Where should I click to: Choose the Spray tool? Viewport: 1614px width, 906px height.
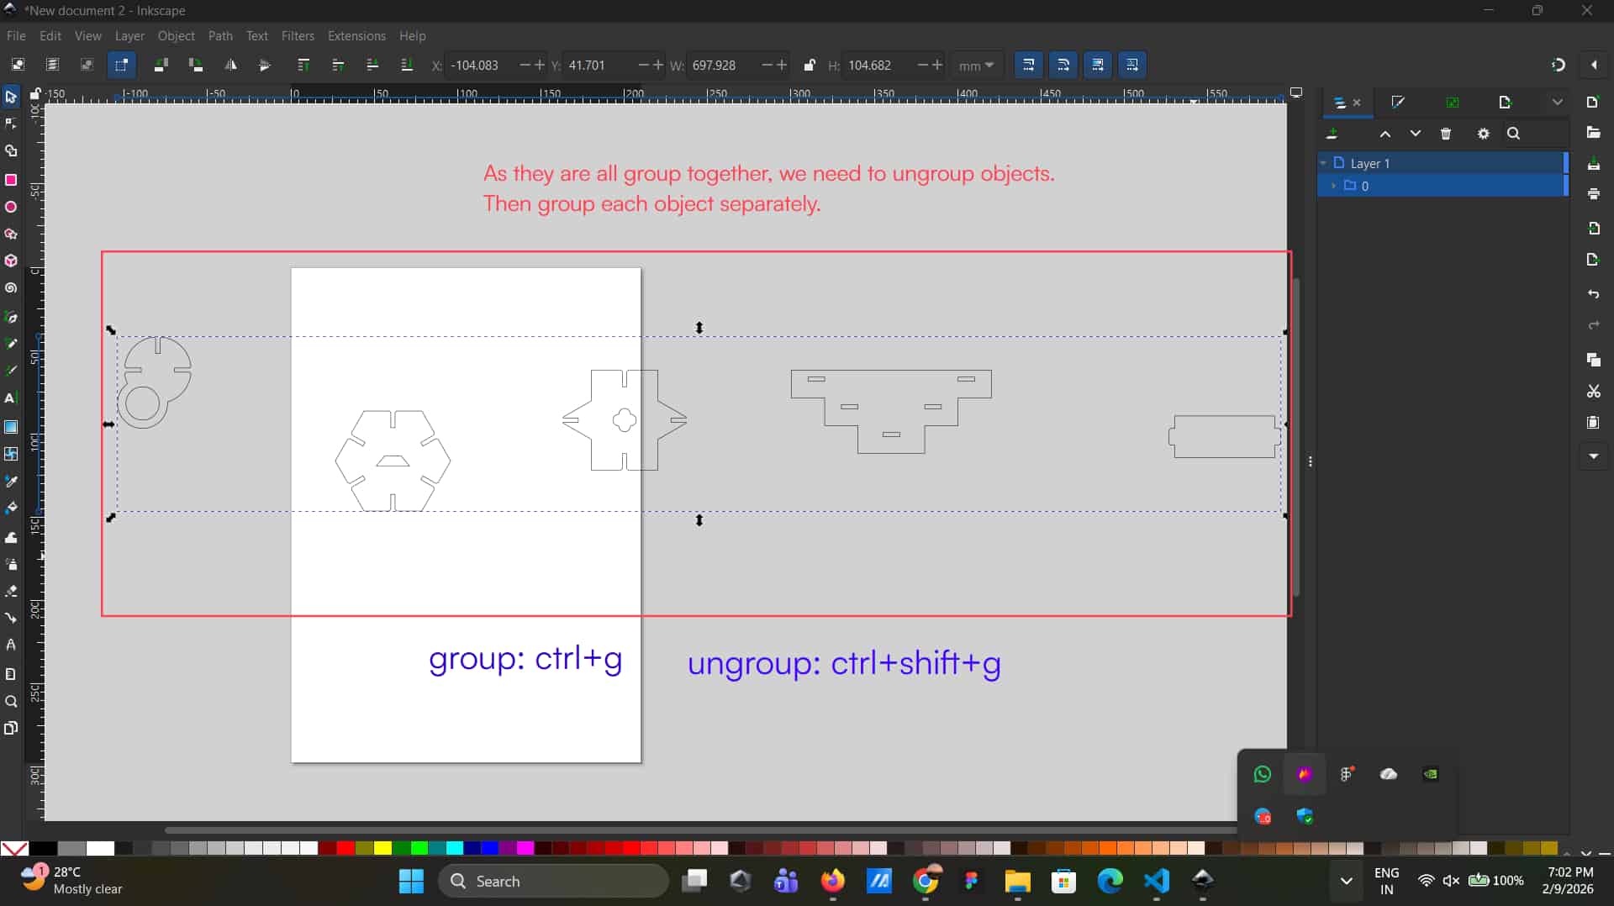pyautogui.click(x=11, y=564)
